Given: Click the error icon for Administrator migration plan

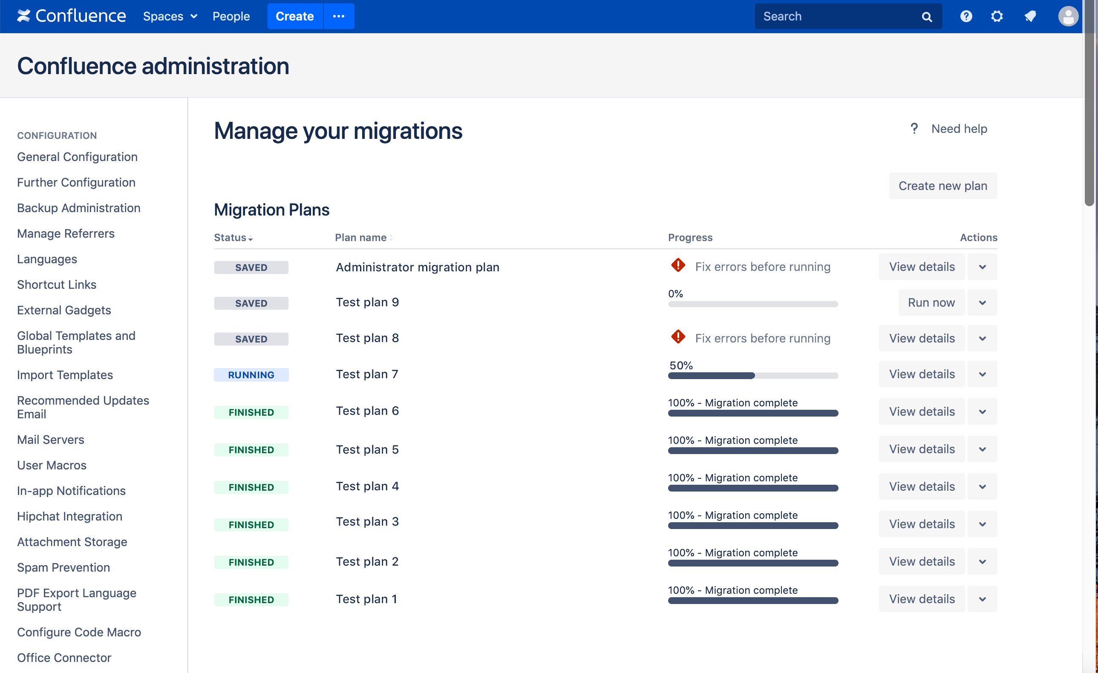Looking at the screenshot, I should [678, 265].
